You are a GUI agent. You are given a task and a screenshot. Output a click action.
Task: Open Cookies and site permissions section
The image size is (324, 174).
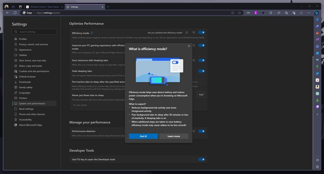[x=34, y=71]
